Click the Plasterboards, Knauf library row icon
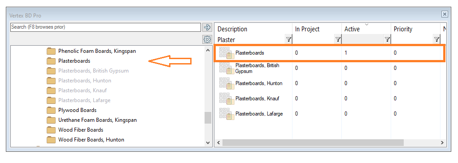Image resolution: width=458 pixels, height=163 pixels. pos(227,99)
